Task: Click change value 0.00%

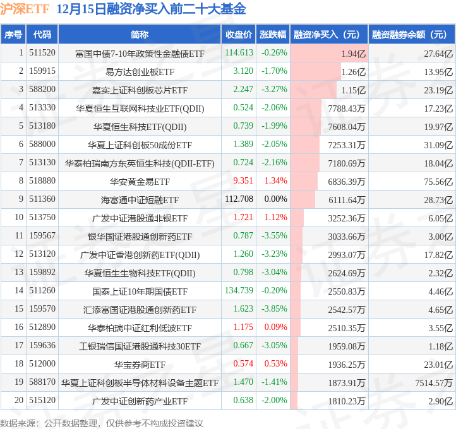Action: point(276,199)
